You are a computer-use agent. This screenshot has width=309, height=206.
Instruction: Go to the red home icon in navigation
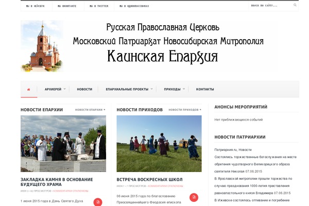point(28,89)
